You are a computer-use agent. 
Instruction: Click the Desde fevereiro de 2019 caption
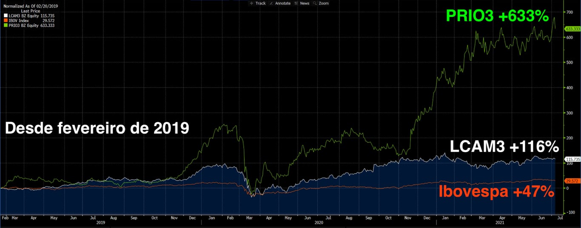(x=97, y=128)
